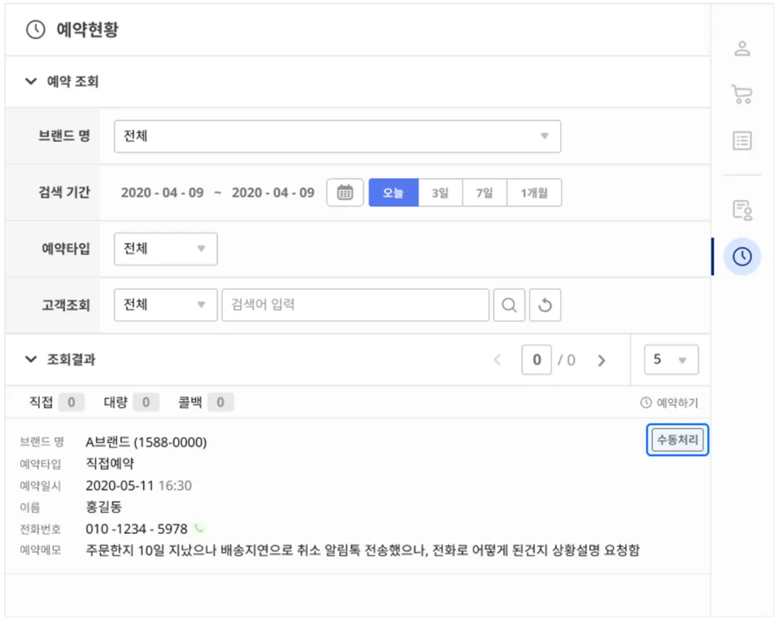
Task: Open the calendar date picker icon
Action: 344,192
